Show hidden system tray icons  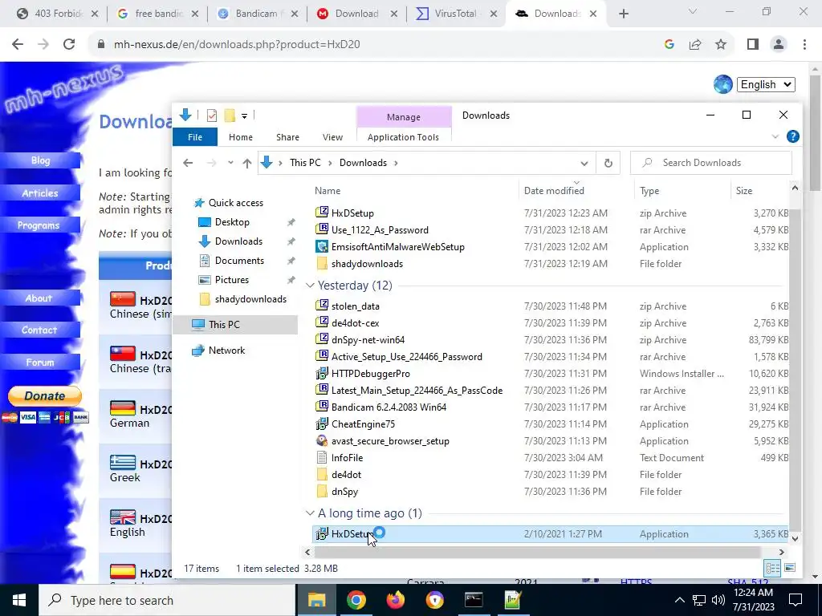pyautogui.click(x=679, y=600)
